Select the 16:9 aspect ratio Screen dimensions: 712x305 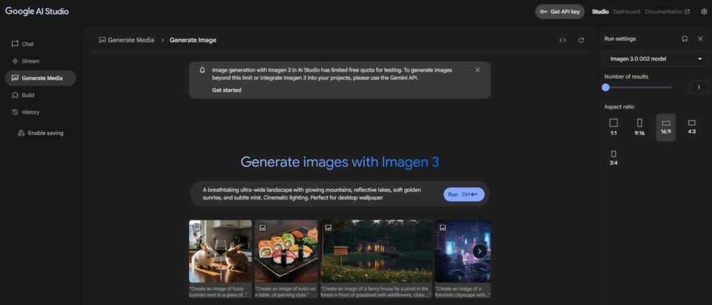pyautogui.click(x=665, y=127)
